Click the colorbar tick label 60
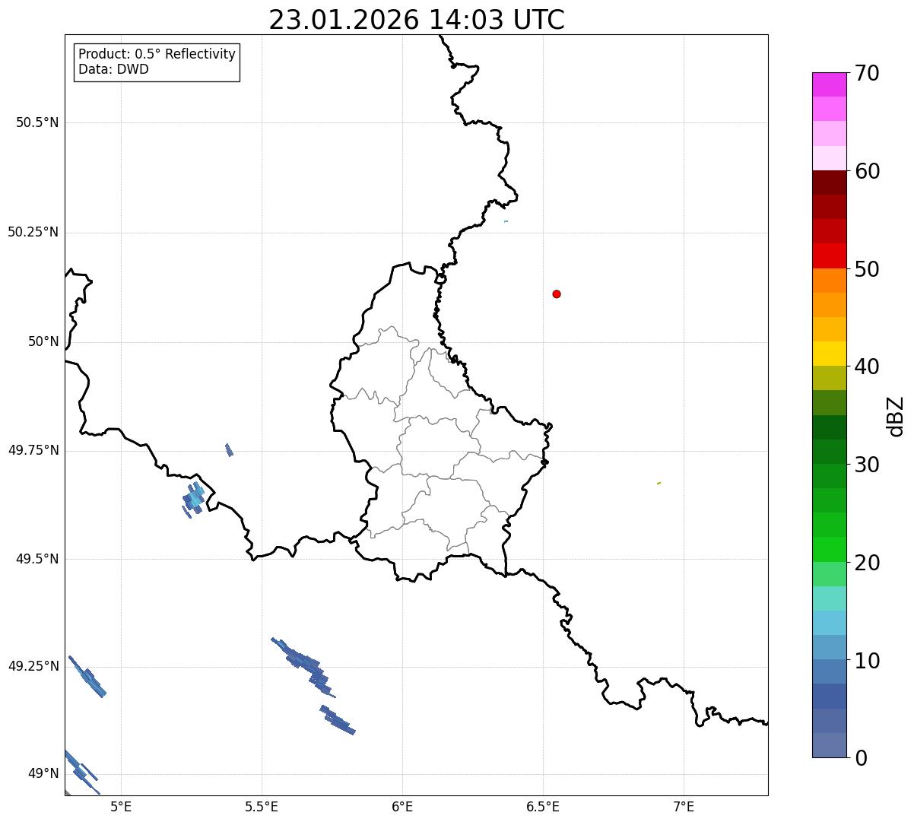Image resolution: width=914 pixels, height=822 pixels. pyautogui.click(x=867, y=171)
